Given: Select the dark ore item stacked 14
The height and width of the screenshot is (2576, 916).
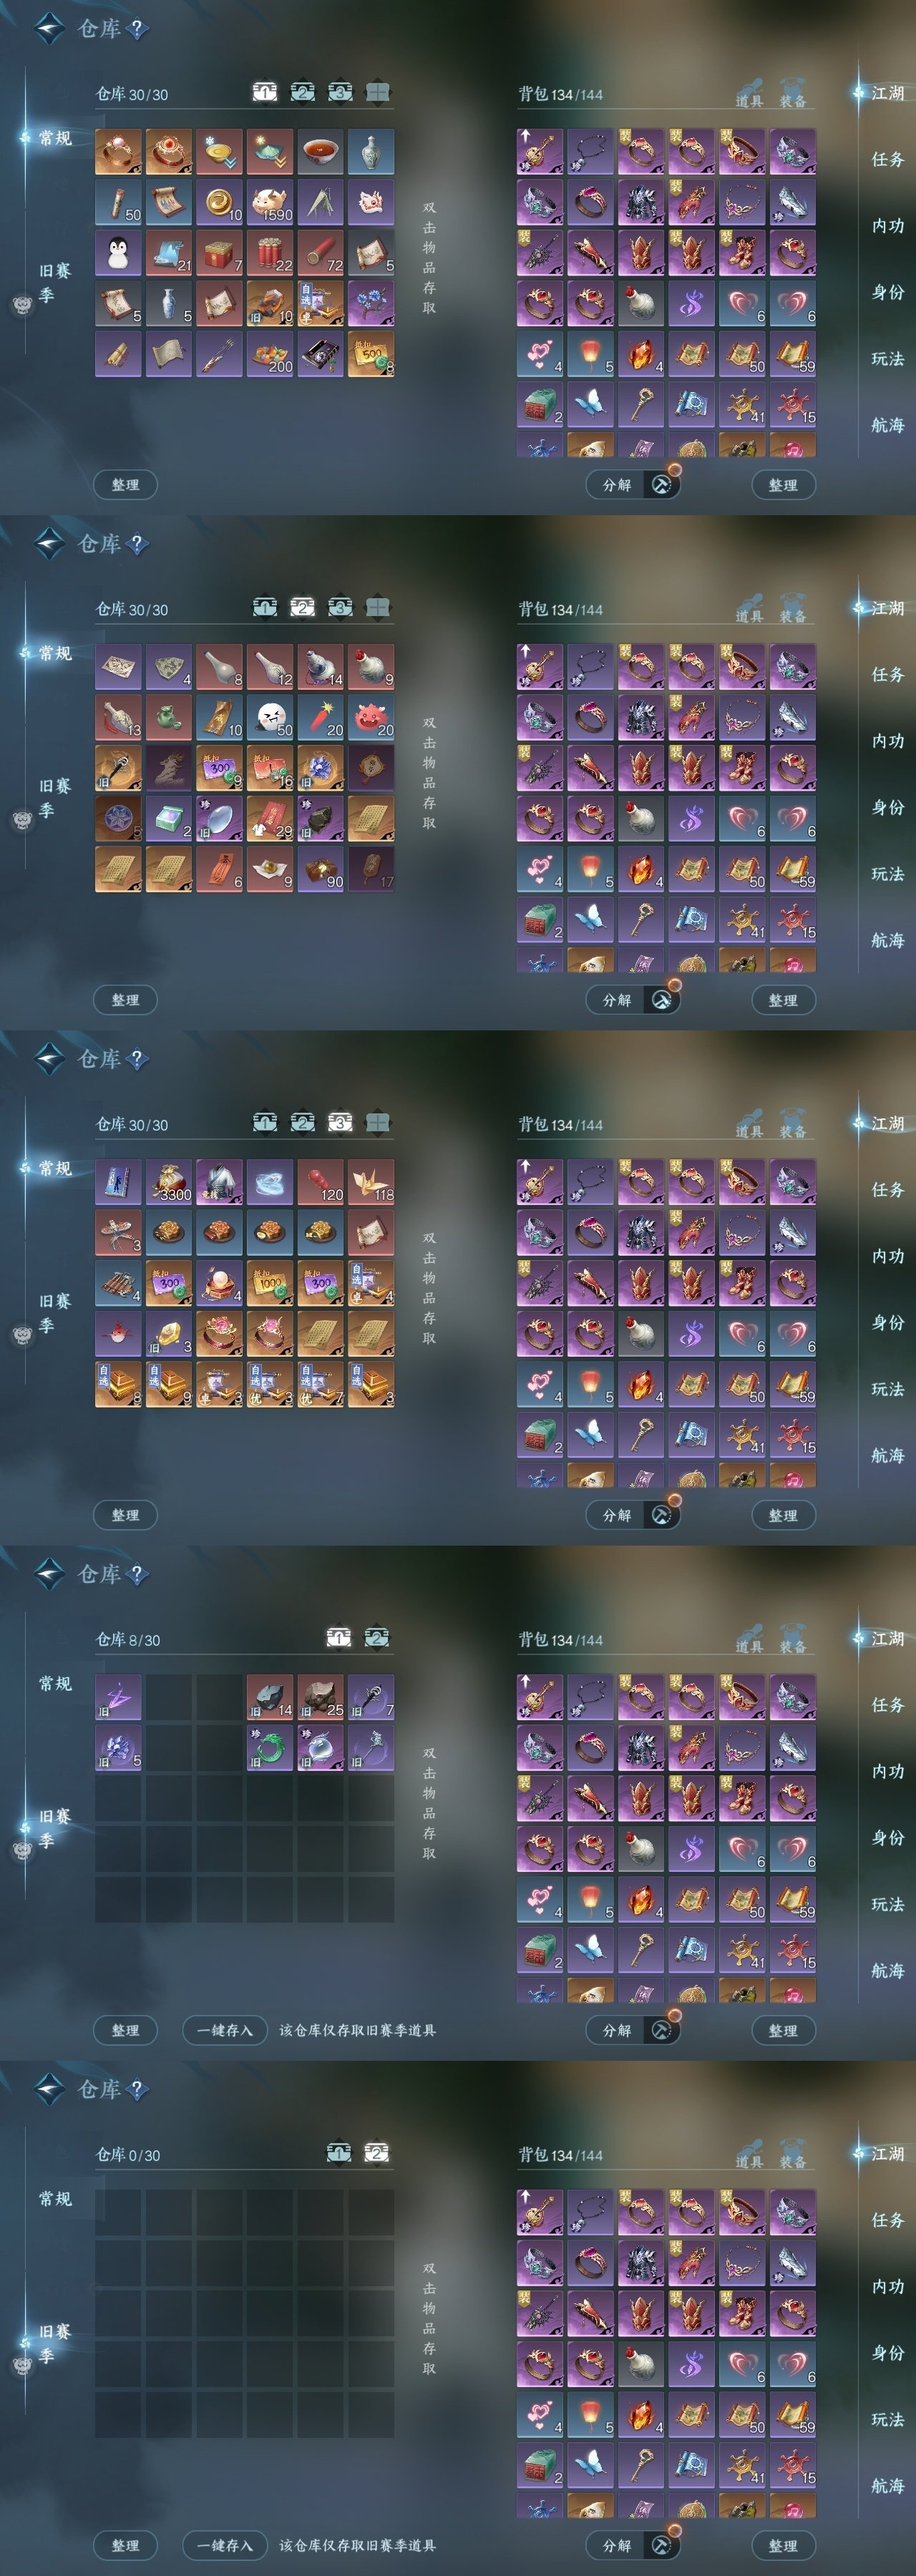Looking at the screenshot, I should (x=270, y=1697).
